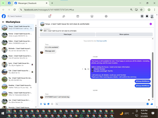Open the Chrome three-dot menu
This screenshot has height=118, width=158.
click(155, 10)
